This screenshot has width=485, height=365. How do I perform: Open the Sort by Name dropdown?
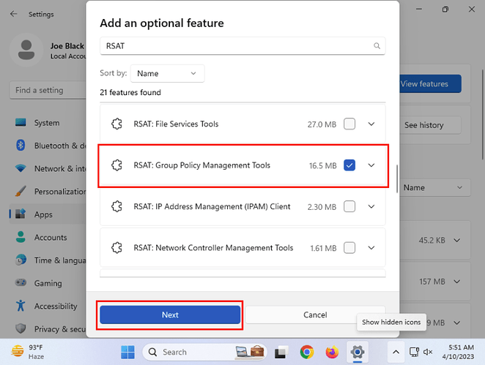pos(167,73)
